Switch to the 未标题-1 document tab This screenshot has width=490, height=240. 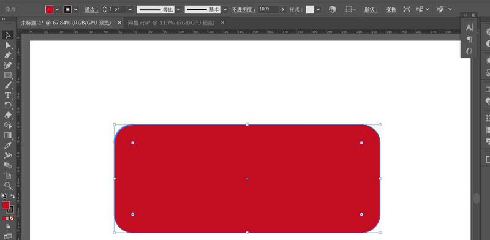66,23
